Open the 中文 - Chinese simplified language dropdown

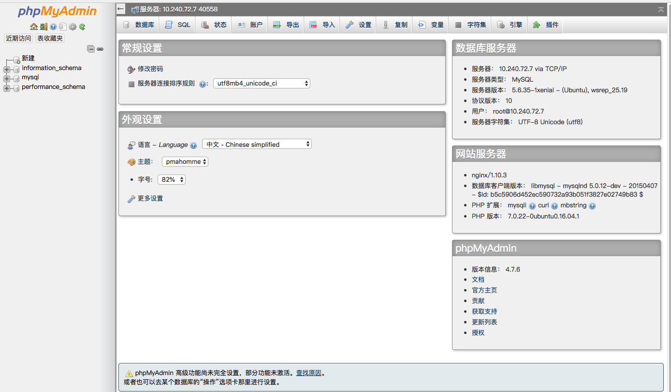click(x=257, y=144)
